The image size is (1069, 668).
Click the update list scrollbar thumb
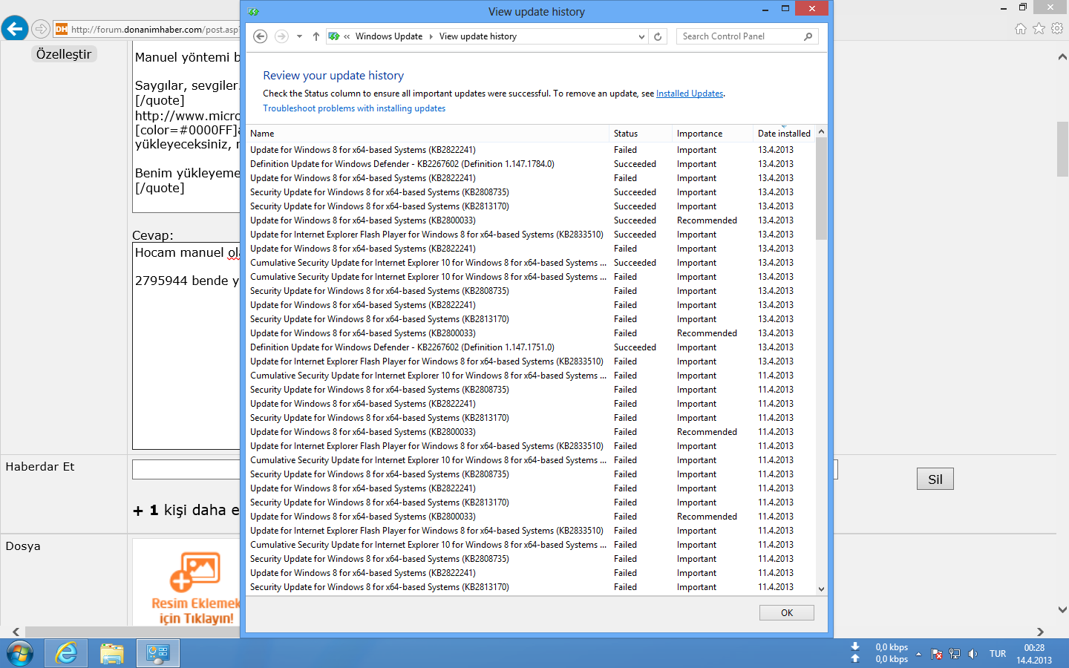(821, 189)
